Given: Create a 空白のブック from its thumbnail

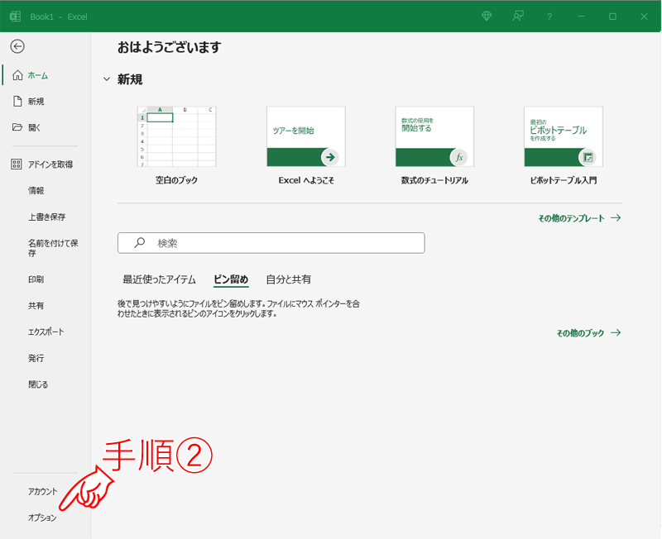Looking at the screenshot, I should tap(176, 136).
